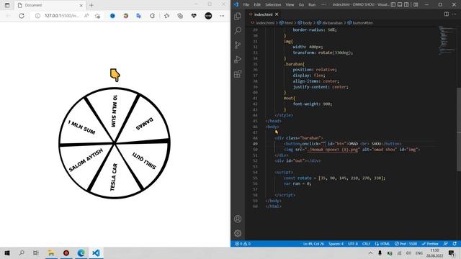The width and height of the screenshot is (461, 259).
Task: Open notifications bell in status bar
Action: 455,244
